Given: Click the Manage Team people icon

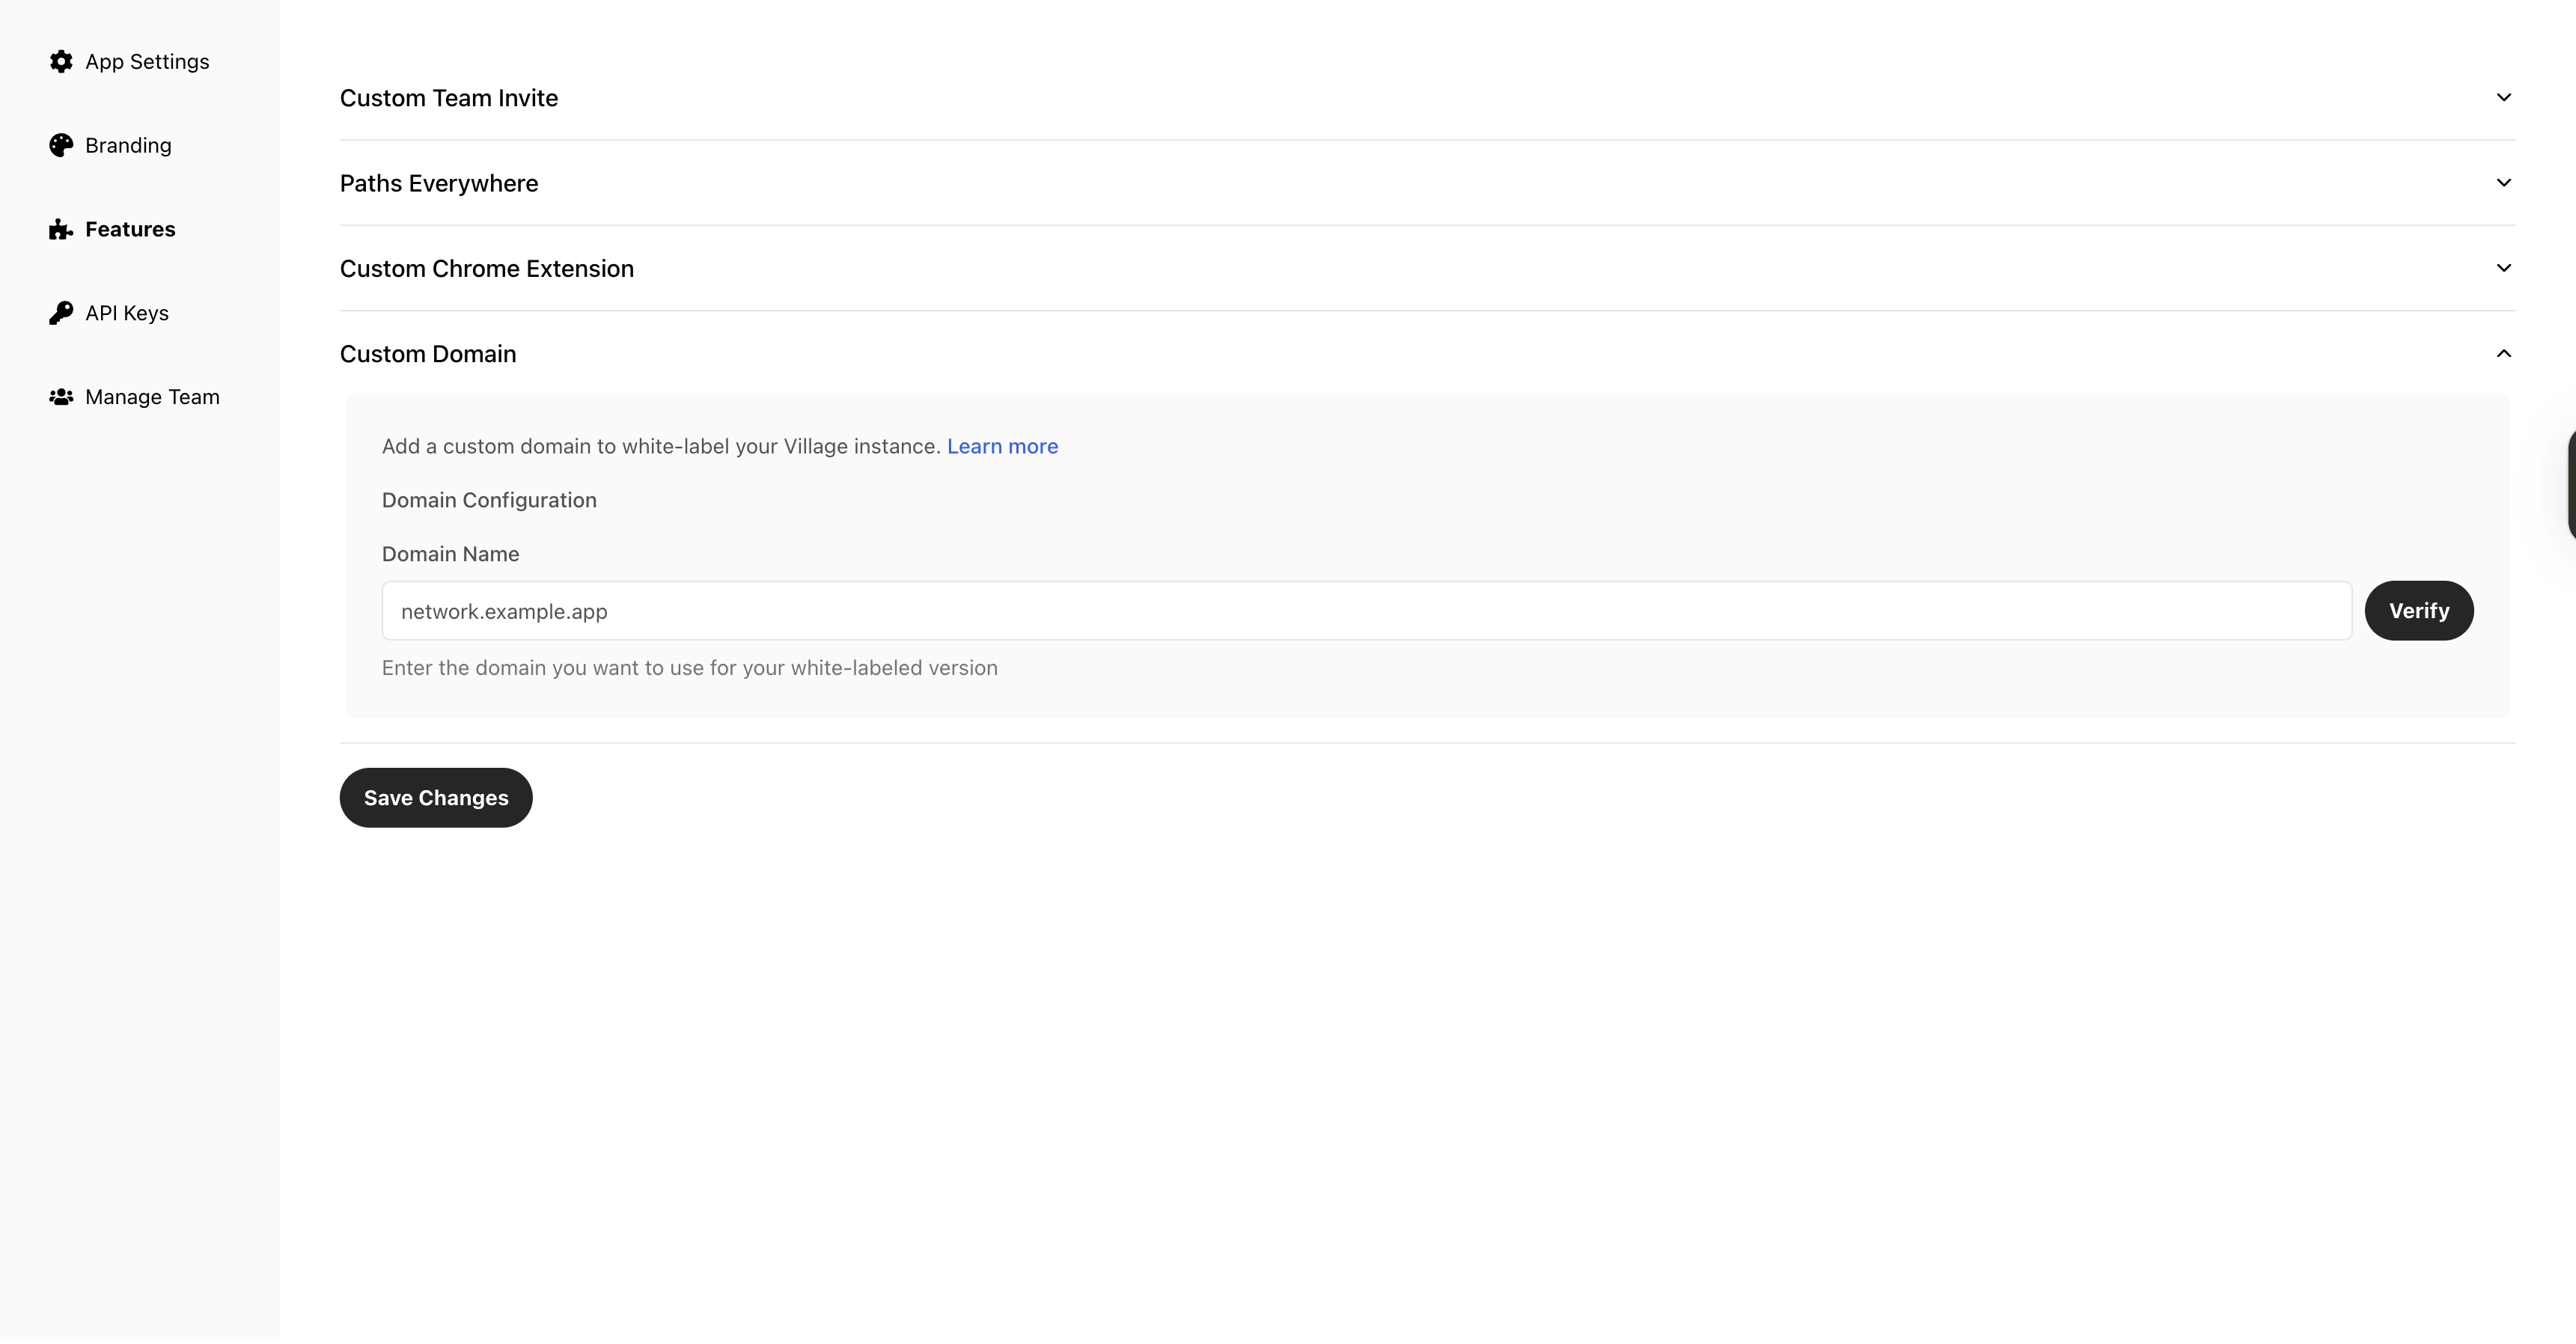Looking at the screenshot, I should (61, 397).
